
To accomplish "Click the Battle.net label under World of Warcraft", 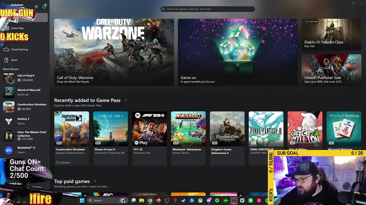I will (23, 95).
